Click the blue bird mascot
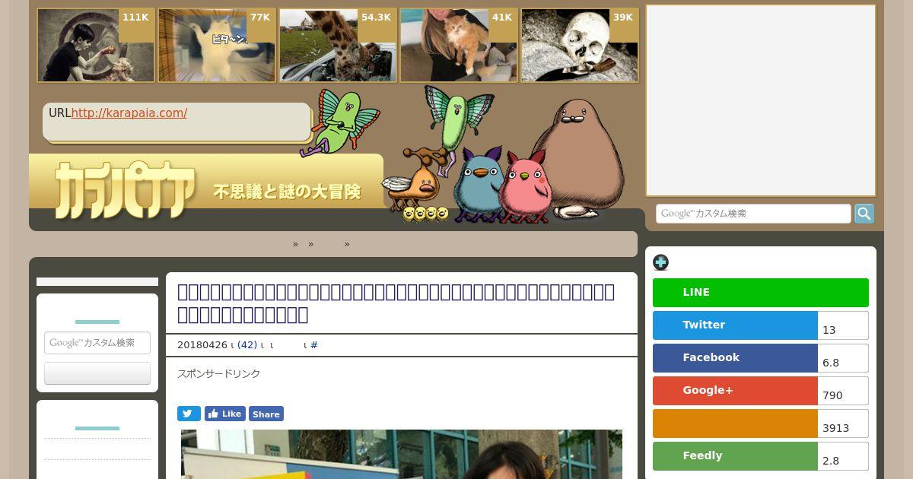The image size is (913, 479). coord(477,185)
